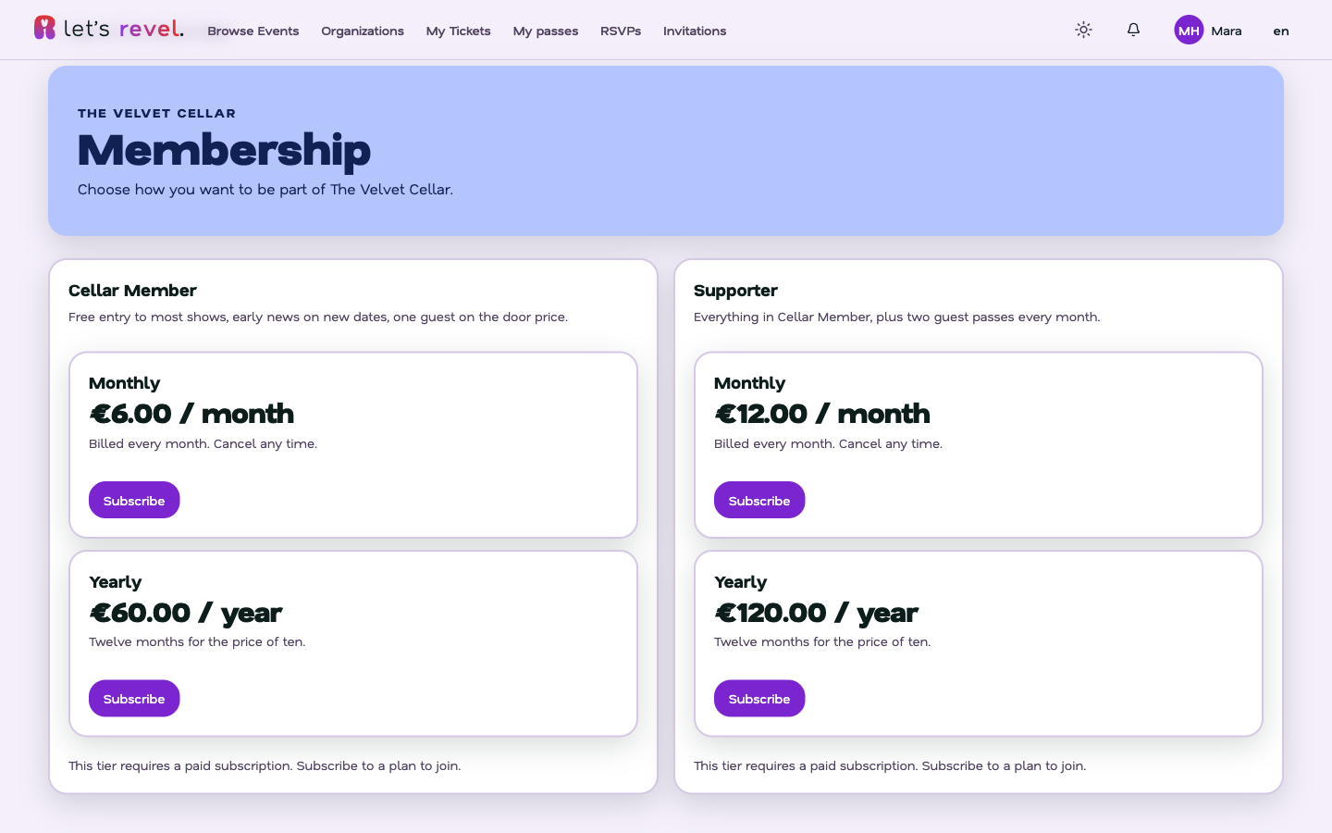Select the Supporter Yearly plan card
Viewport: 1332px width, 833px height.
point(979,643)
